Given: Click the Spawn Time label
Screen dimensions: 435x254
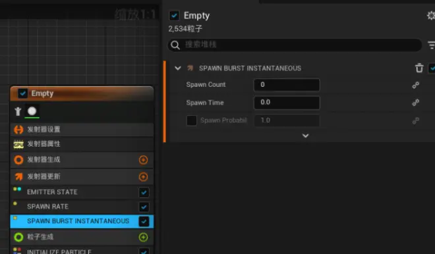Looking at the screenshot, I should [x=205, y=103].
